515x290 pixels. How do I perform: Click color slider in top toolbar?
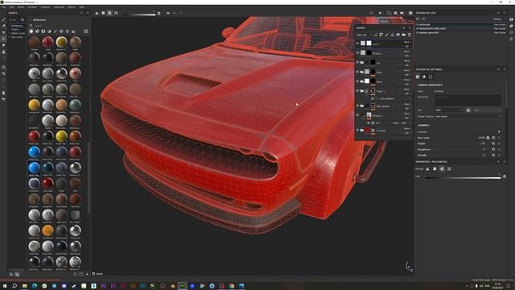coord(138,14)
